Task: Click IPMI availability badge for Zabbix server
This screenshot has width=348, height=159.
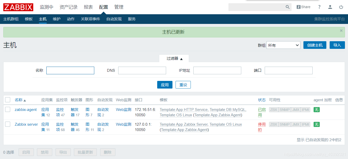Action: [x=305, y=124]
